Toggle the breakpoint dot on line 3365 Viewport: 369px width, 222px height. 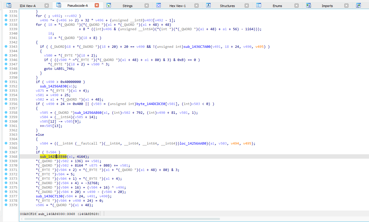6,143
